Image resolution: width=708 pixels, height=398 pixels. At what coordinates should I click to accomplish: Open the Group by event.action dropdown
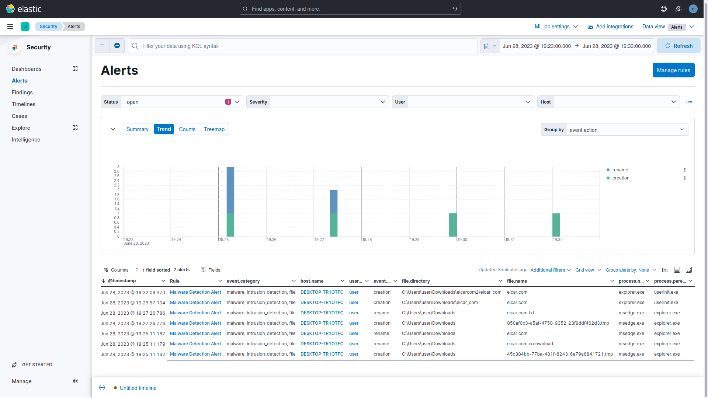pos(627,130)
